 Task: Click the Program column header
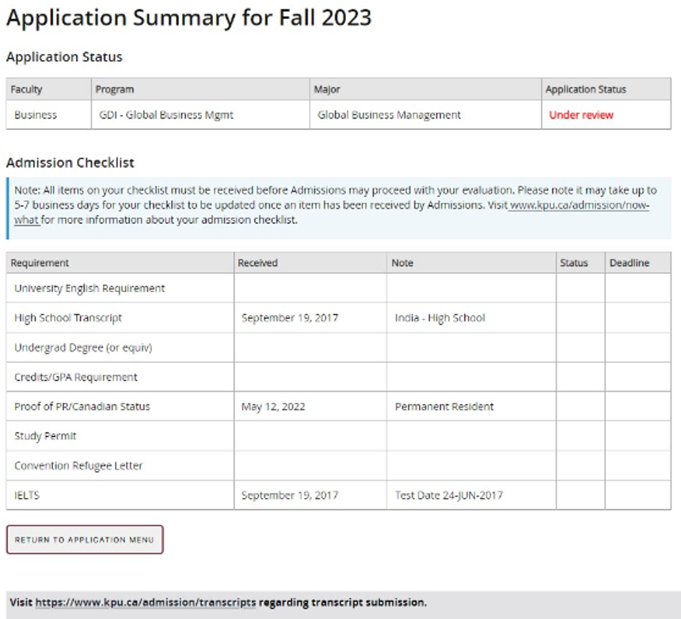115,89
